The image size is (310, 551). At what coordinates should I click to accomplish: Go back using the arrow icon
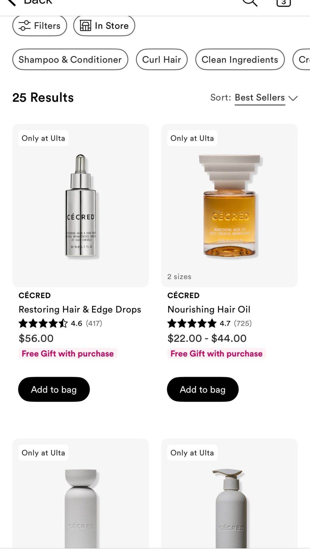click(11, 3)
